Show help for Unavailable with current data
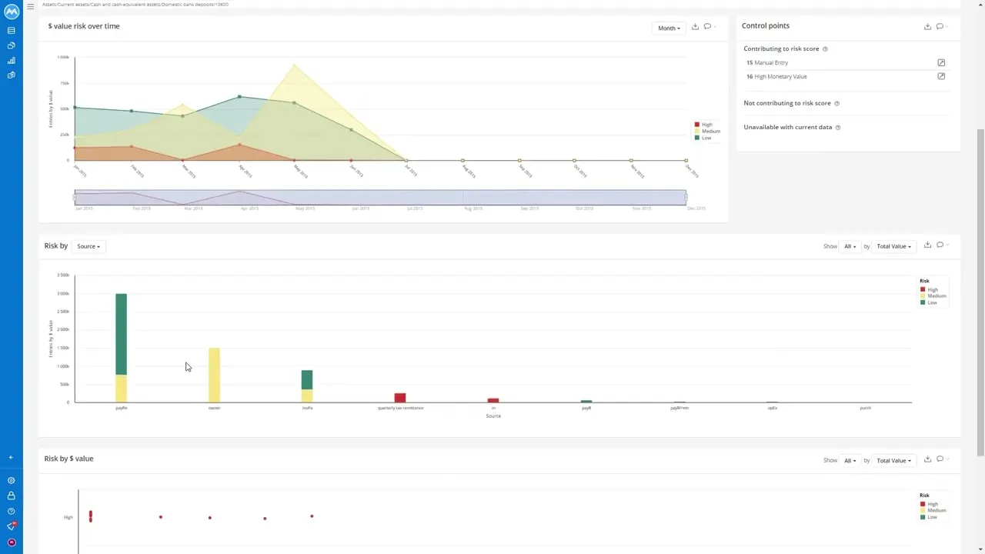Image resolution: width=985 pixels, height=554 pixels. click(838, 128)
